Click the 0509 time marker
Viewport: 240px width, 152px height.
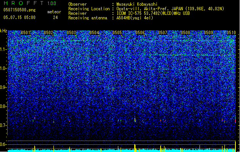point(208,33)
